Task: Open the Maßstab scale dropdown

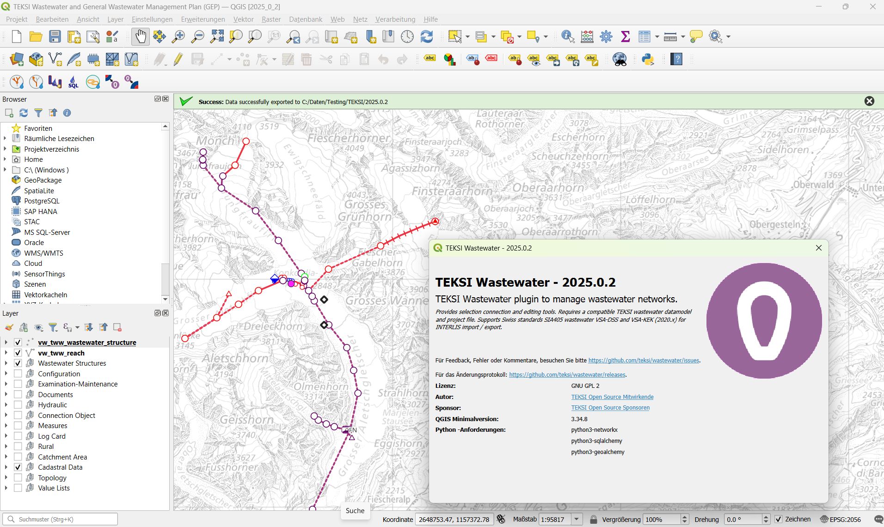Action: (577, 519)
